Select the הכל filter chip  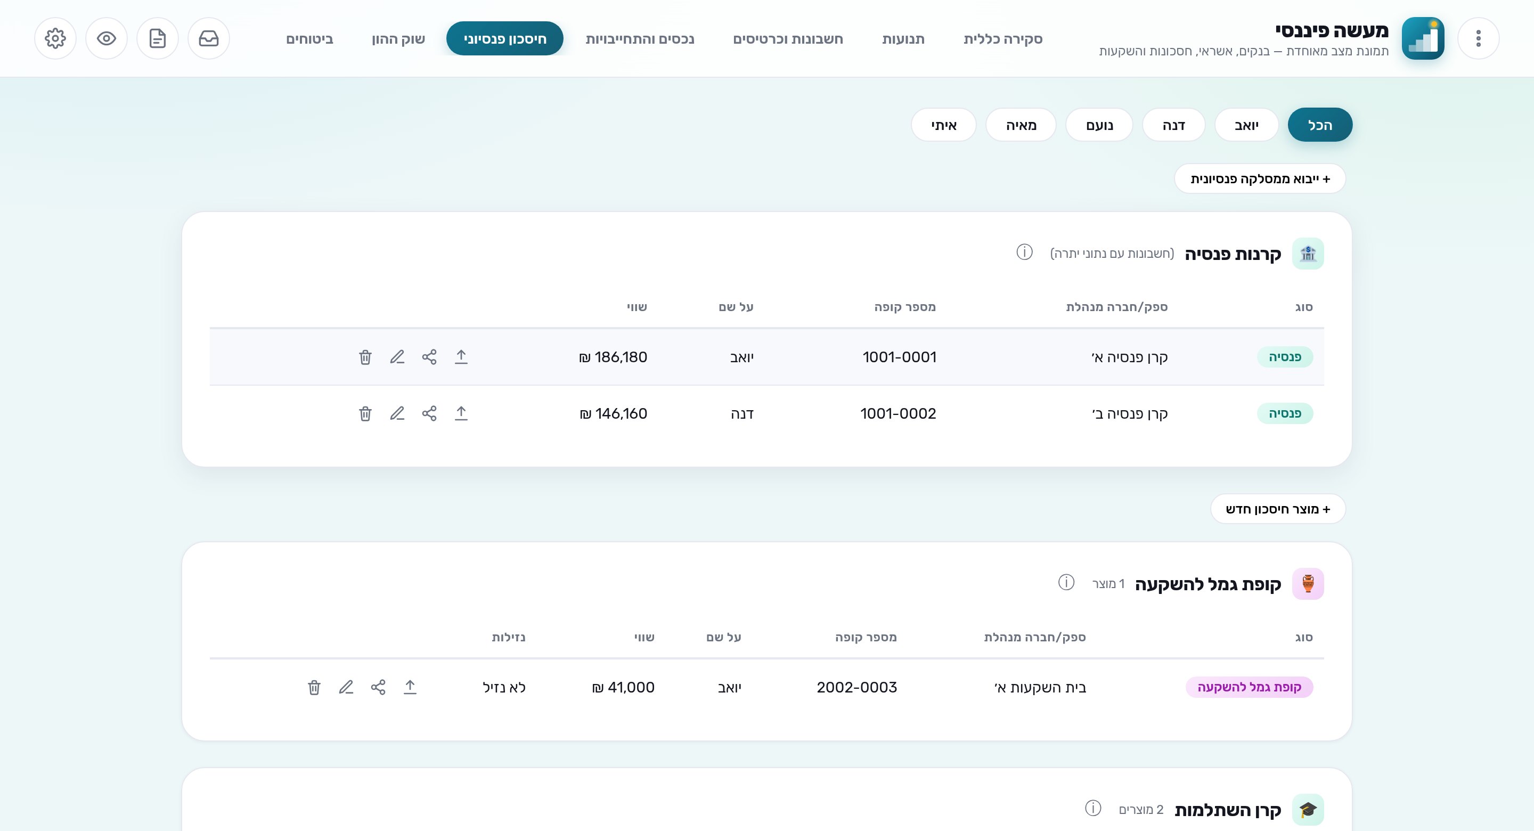click(1320, 125)
